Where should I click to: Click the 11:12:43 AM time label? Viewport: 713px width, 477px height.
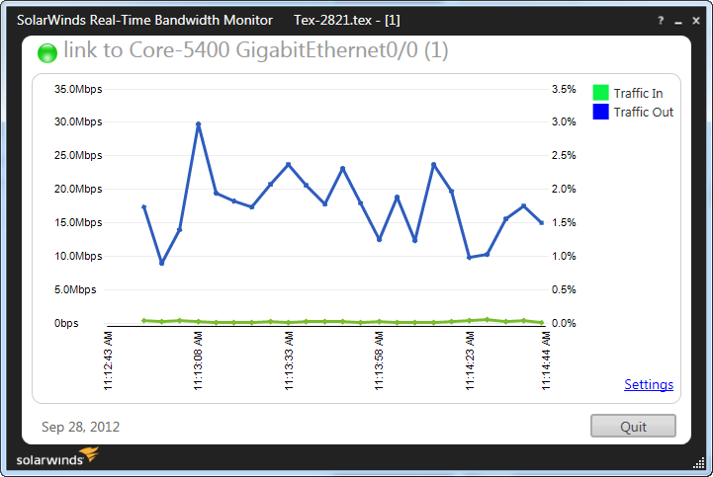108,360
